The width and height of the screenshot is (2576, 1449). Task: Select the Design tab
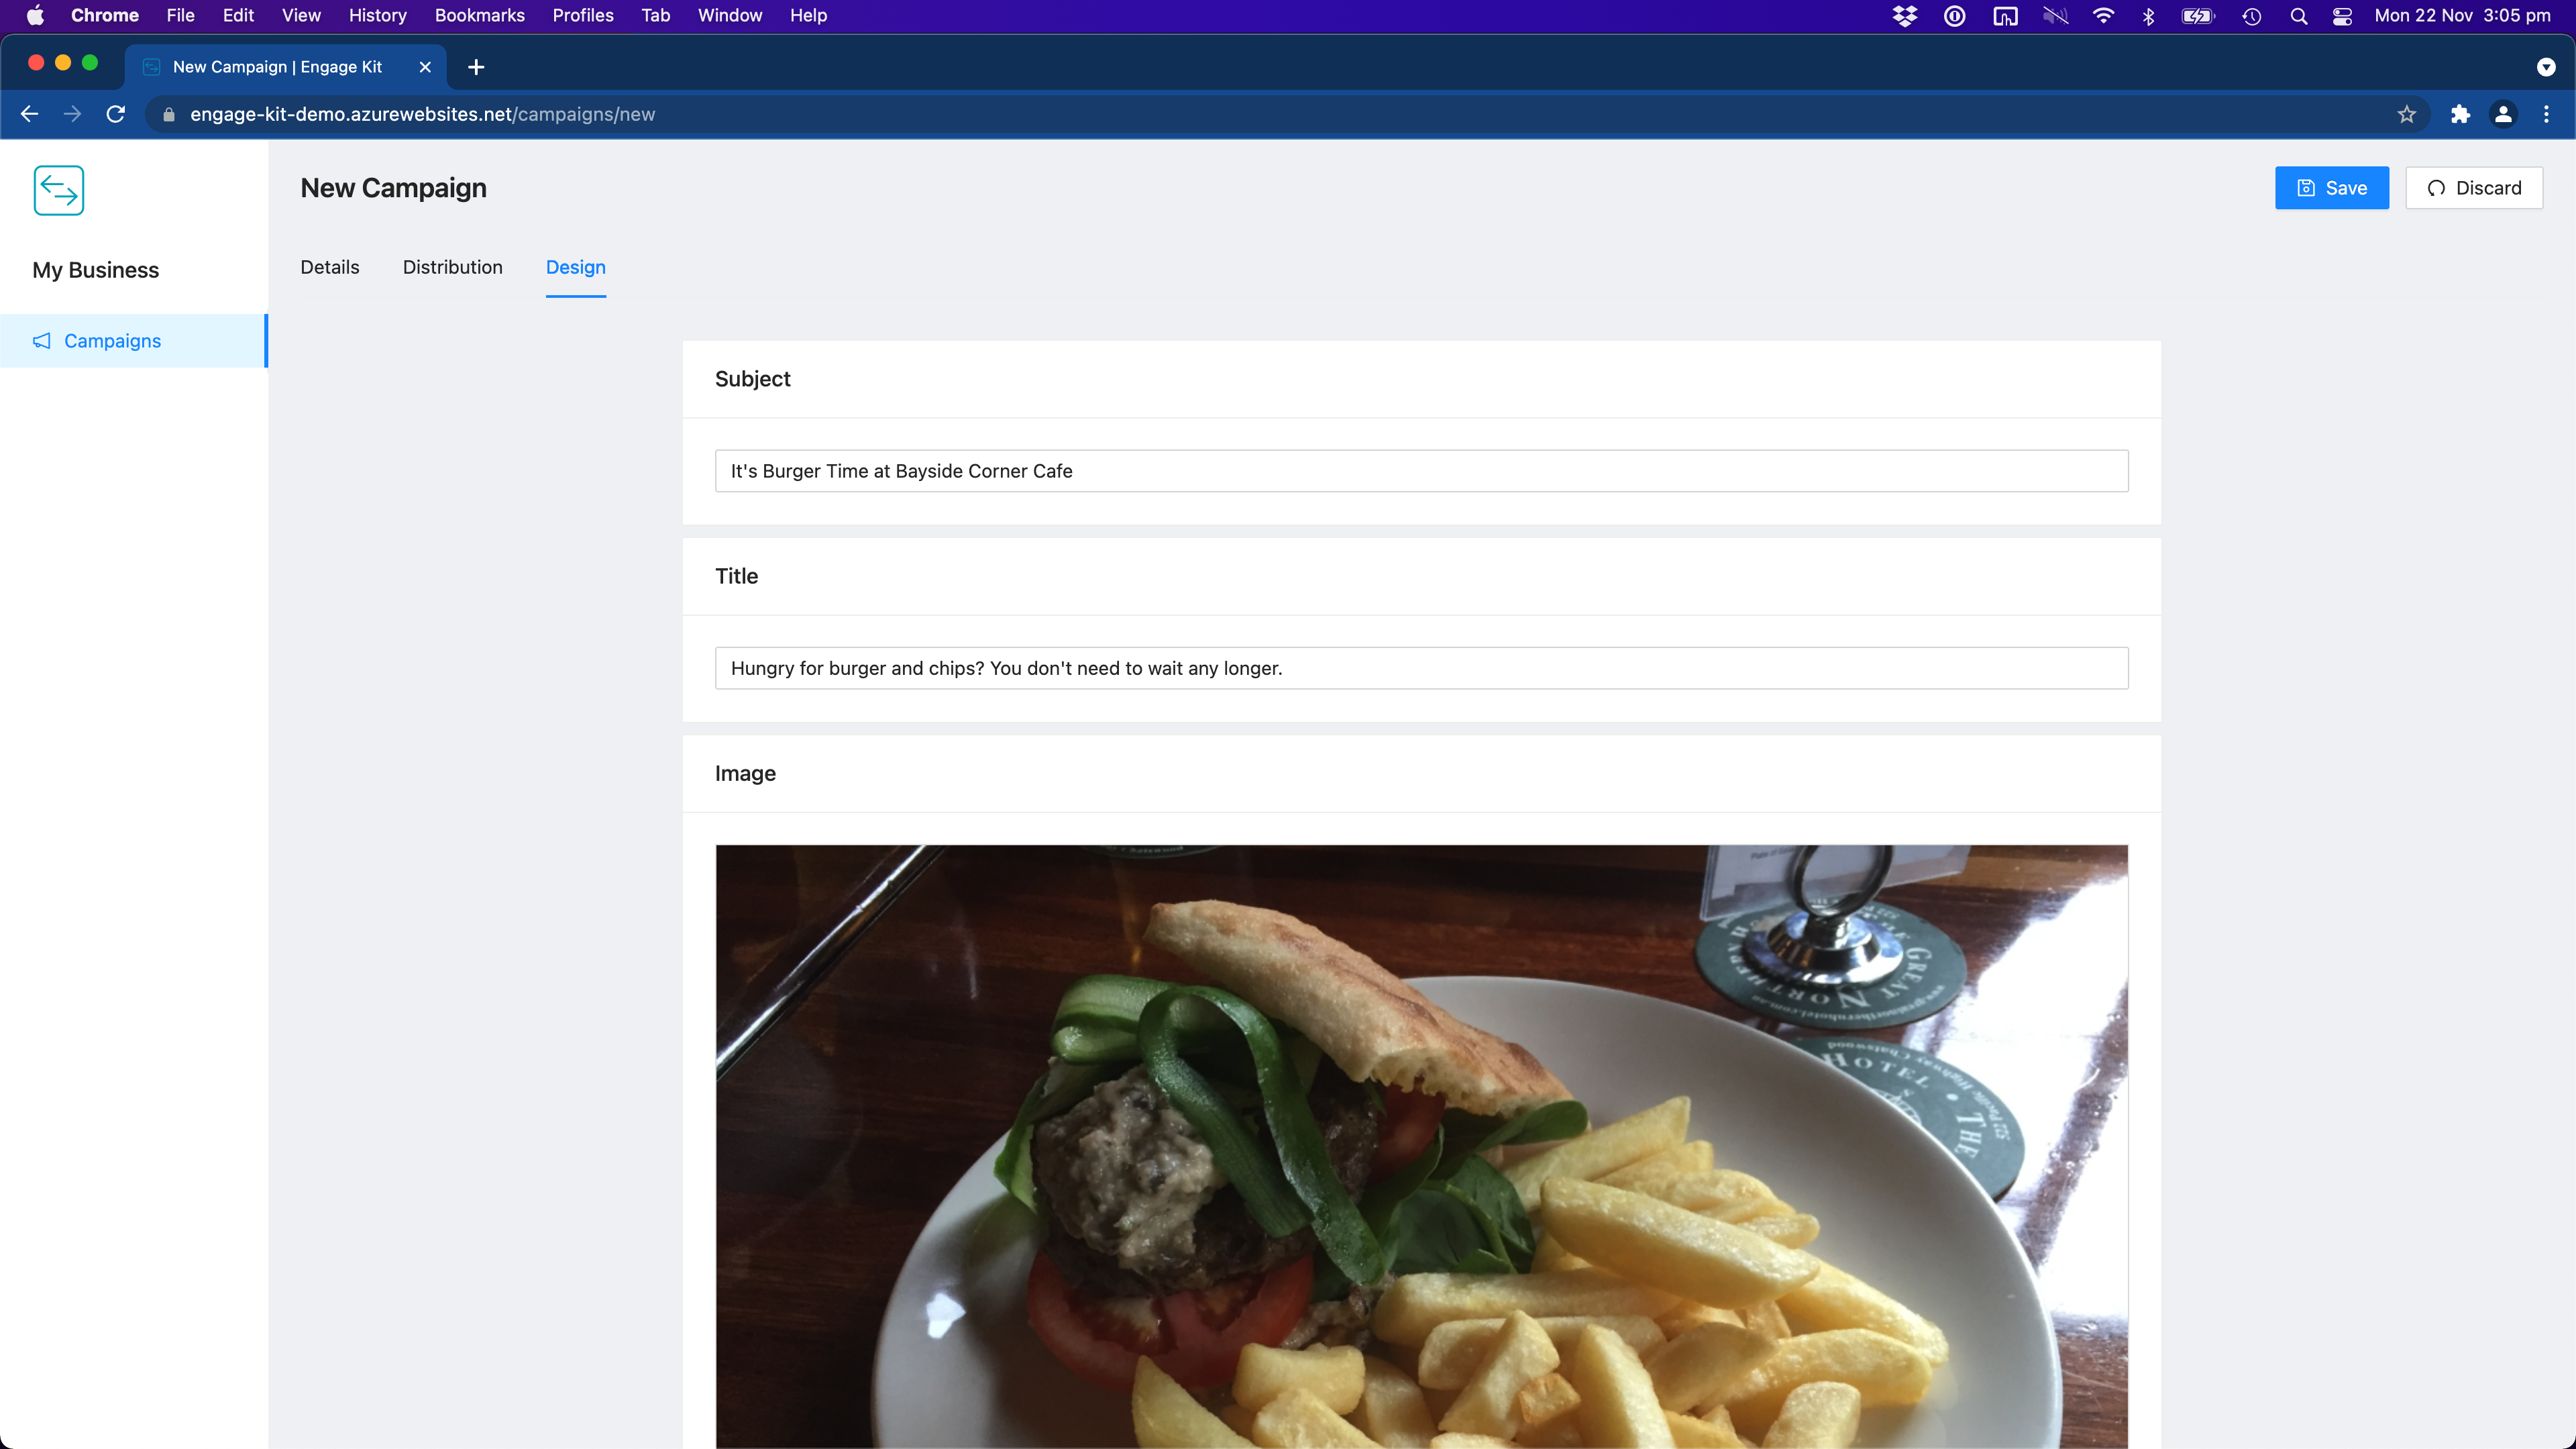(575, 267)
